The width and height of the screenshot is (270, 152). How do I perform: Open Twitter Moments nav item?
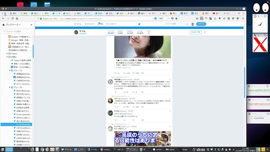pos(89,24)
